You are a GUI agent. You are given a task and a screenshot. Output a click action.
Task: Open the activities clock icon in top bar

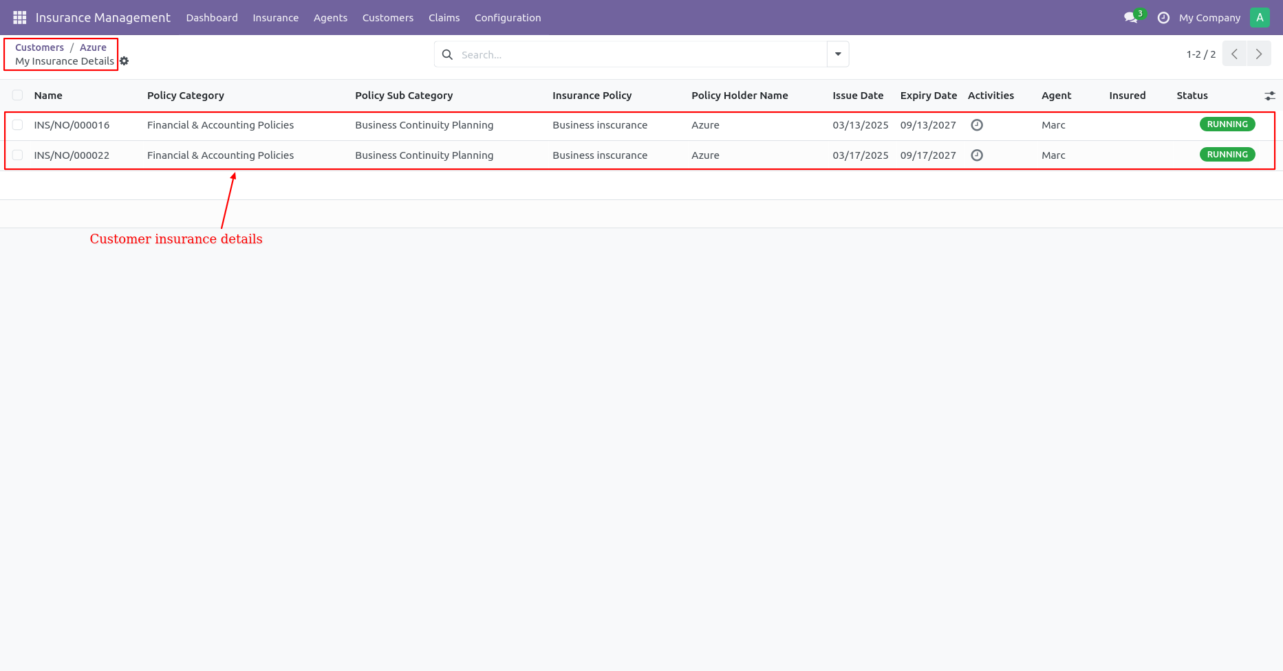(1163, 18)
